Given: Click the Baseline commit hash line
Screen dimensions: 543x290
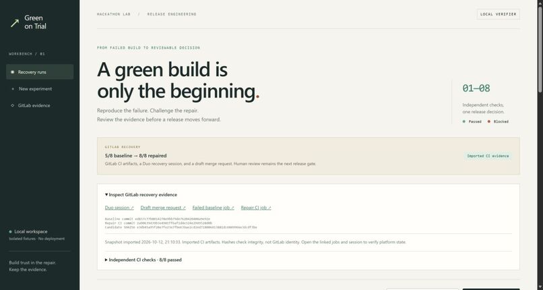Looking at the screenshot, I should click(x=157, y=219).
